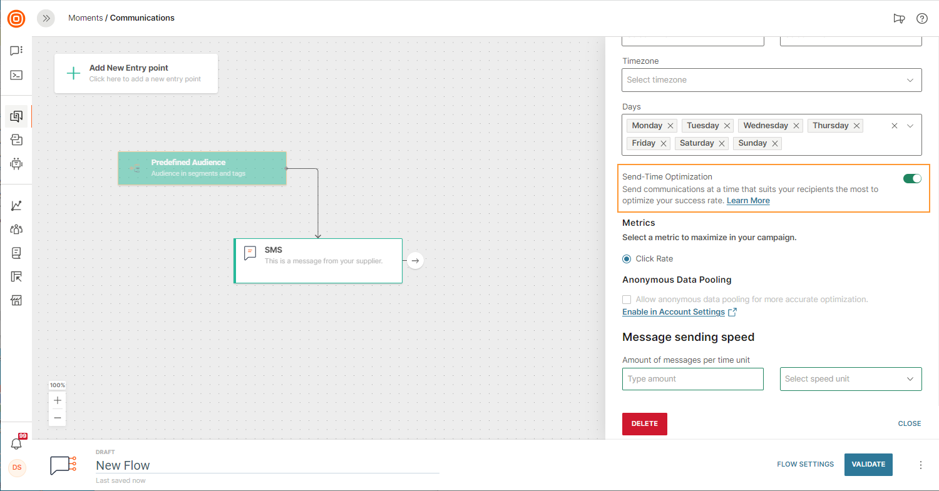Check anonymous data pooling checkbox

pos(627,300)
